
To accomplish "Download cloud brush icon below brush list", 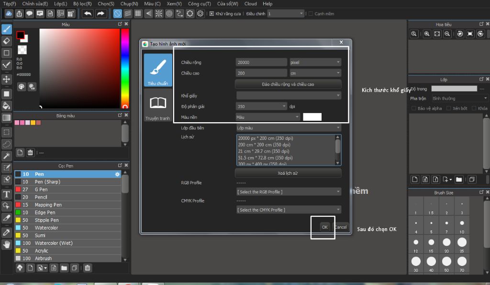I will point(20,268).
